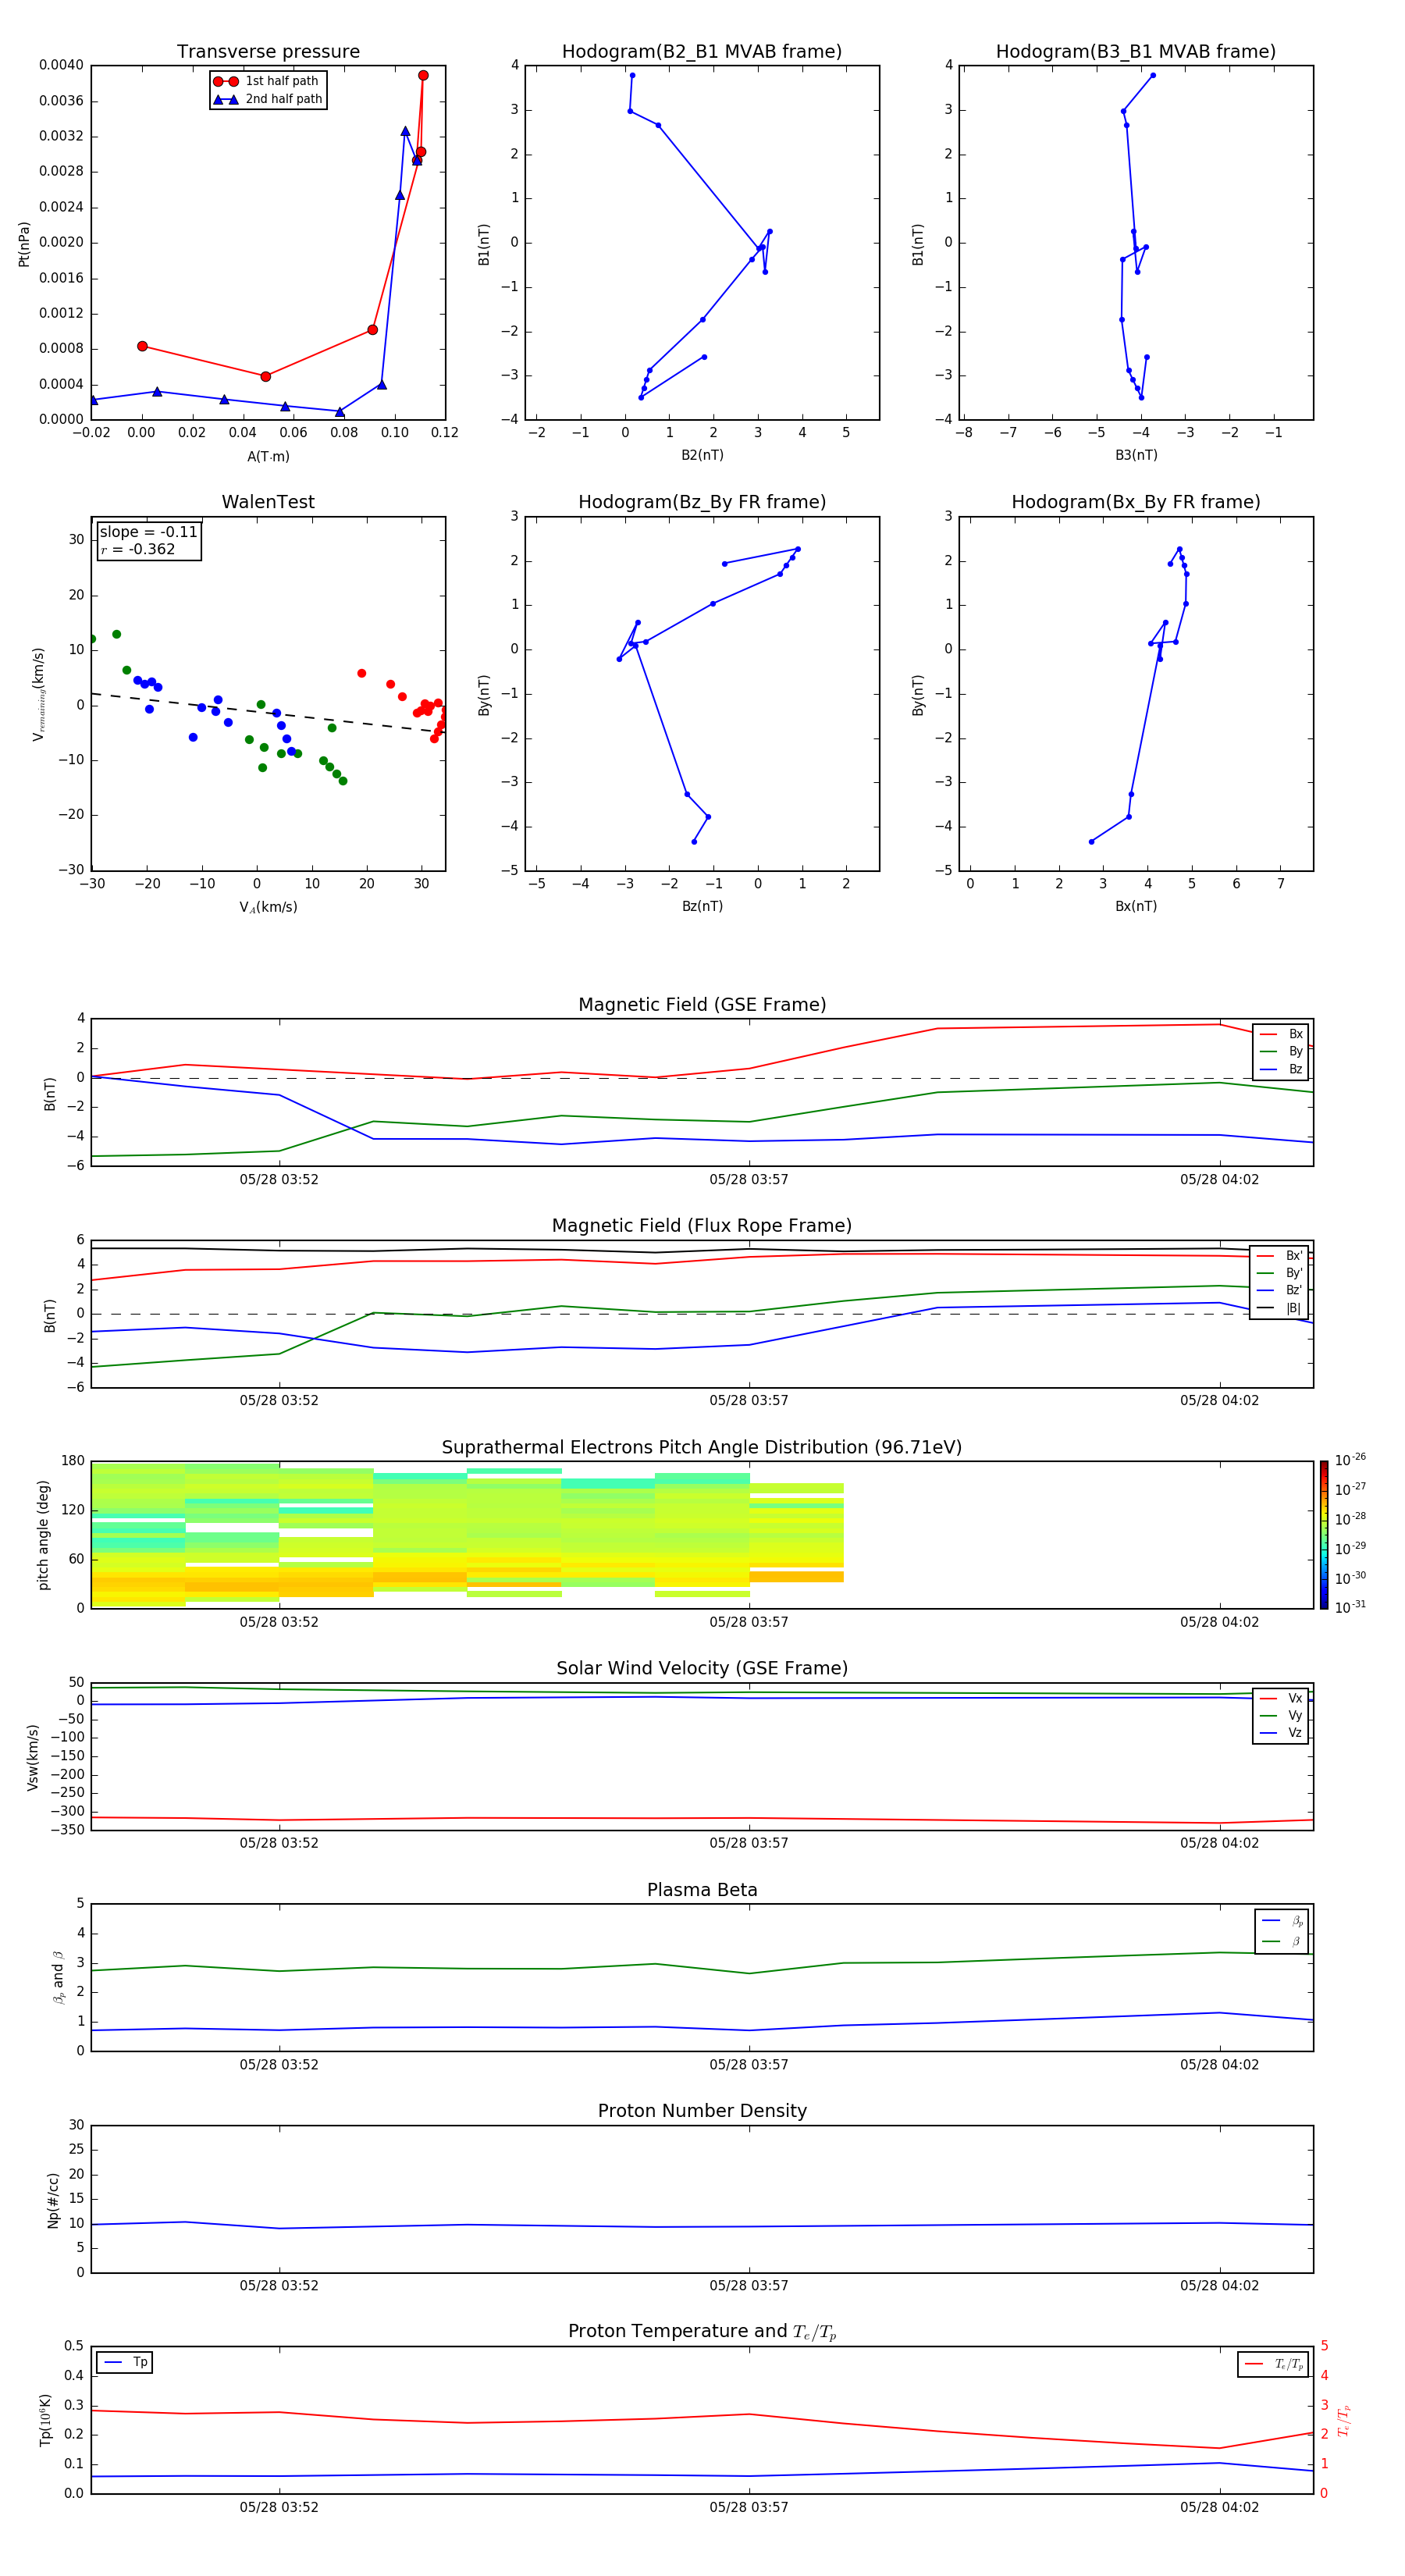Select the |B| entry in Flux Rope legend
1405x2576 pixels.
coord(1279,1309)
